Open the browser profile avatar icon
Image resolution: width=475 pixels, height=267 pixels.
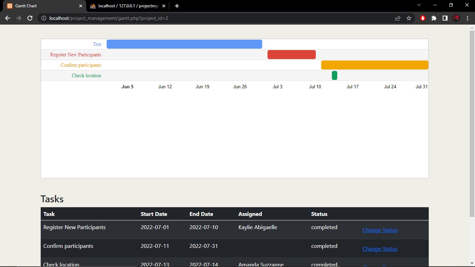[x=457, y=18]
